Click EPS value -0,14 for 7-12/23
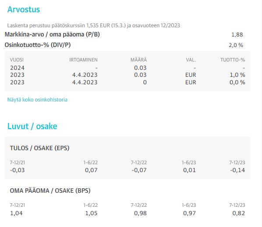 237,170
